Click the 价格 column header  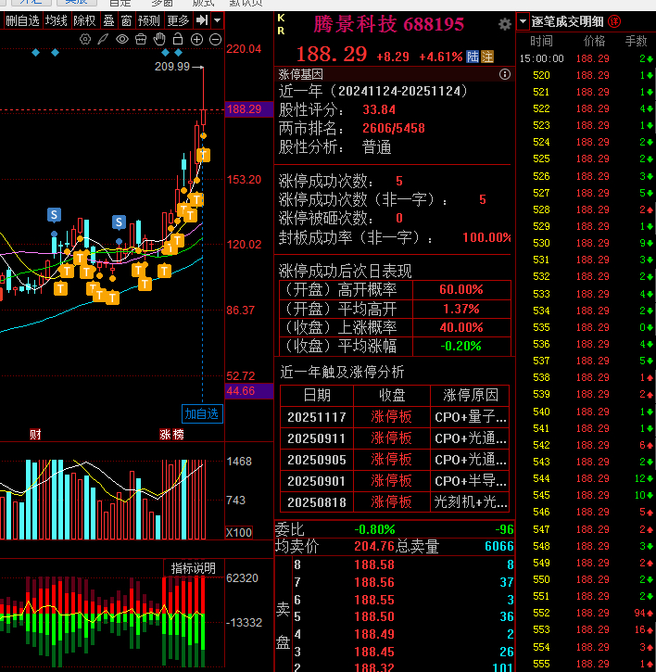pyautogui.click(x=594, y=41)
